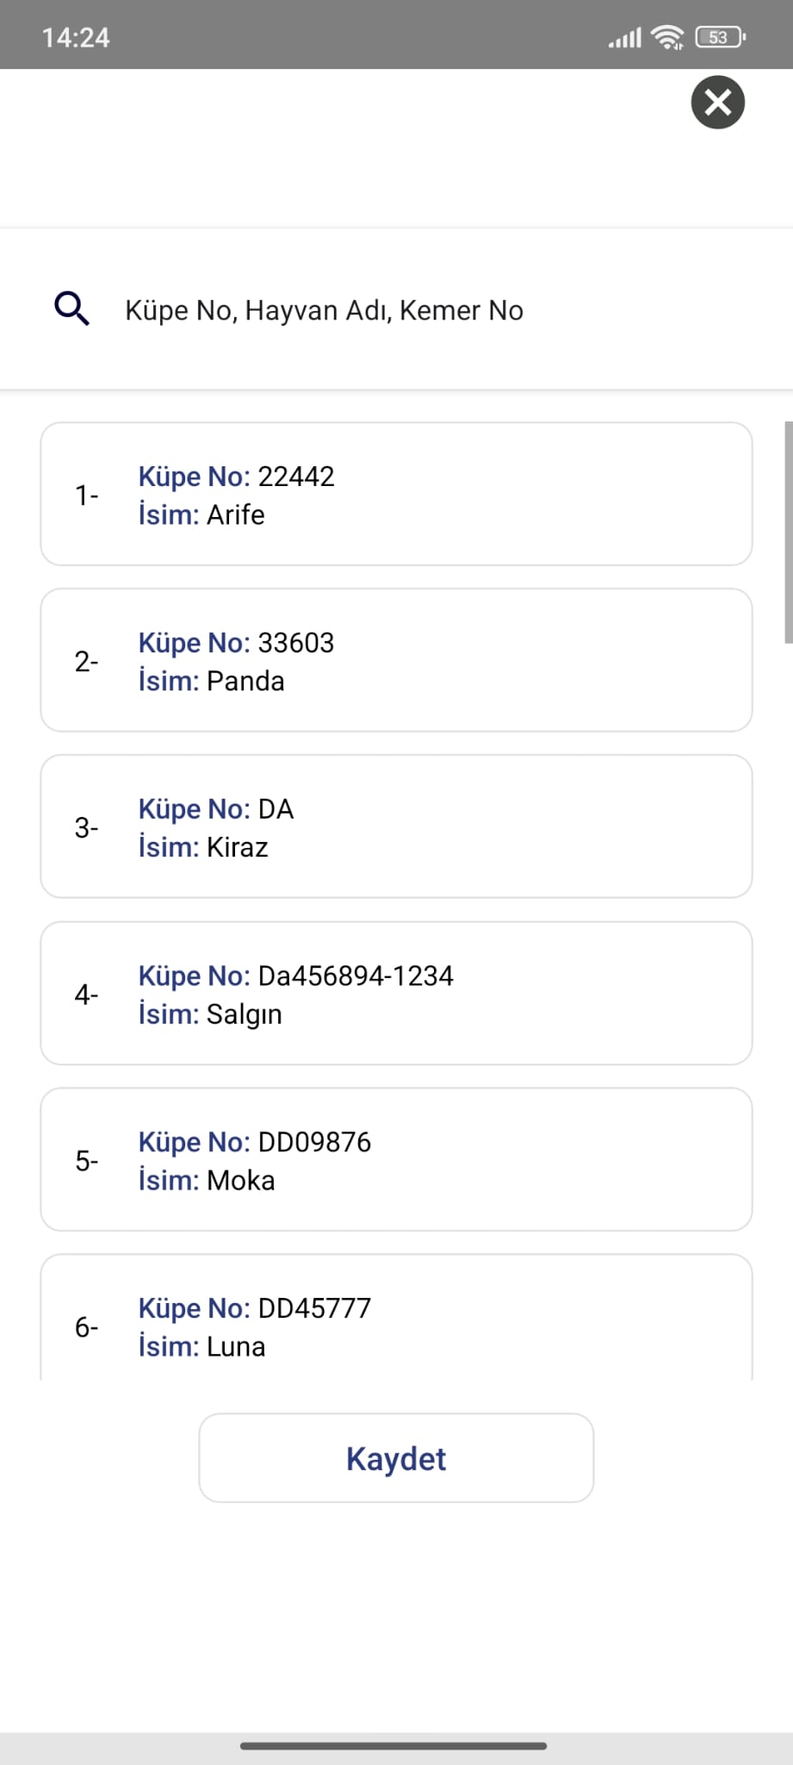Tap the 14:24 clock in status bar

pyautogui.click(x=76, y=38)
